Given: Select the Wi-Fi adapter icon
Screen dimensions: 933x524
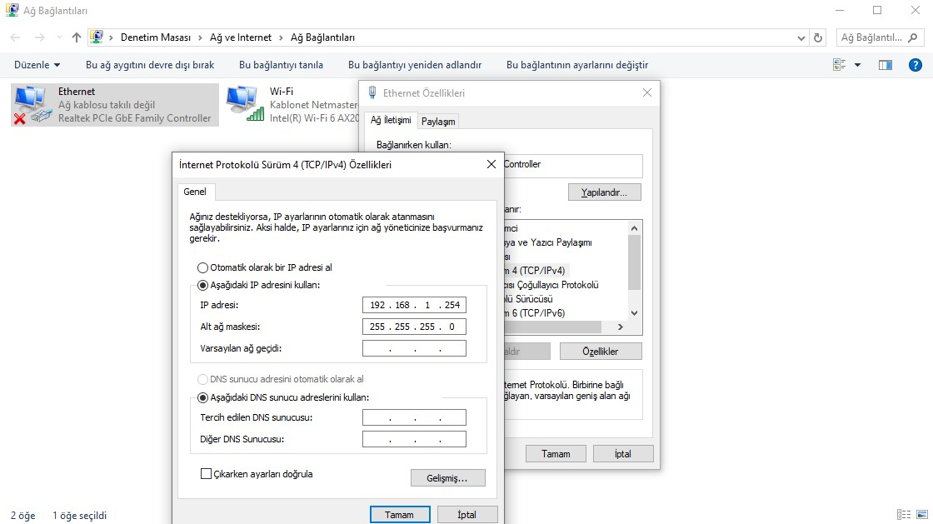Looking at the screenshot, I should click(x=244, y=103).
